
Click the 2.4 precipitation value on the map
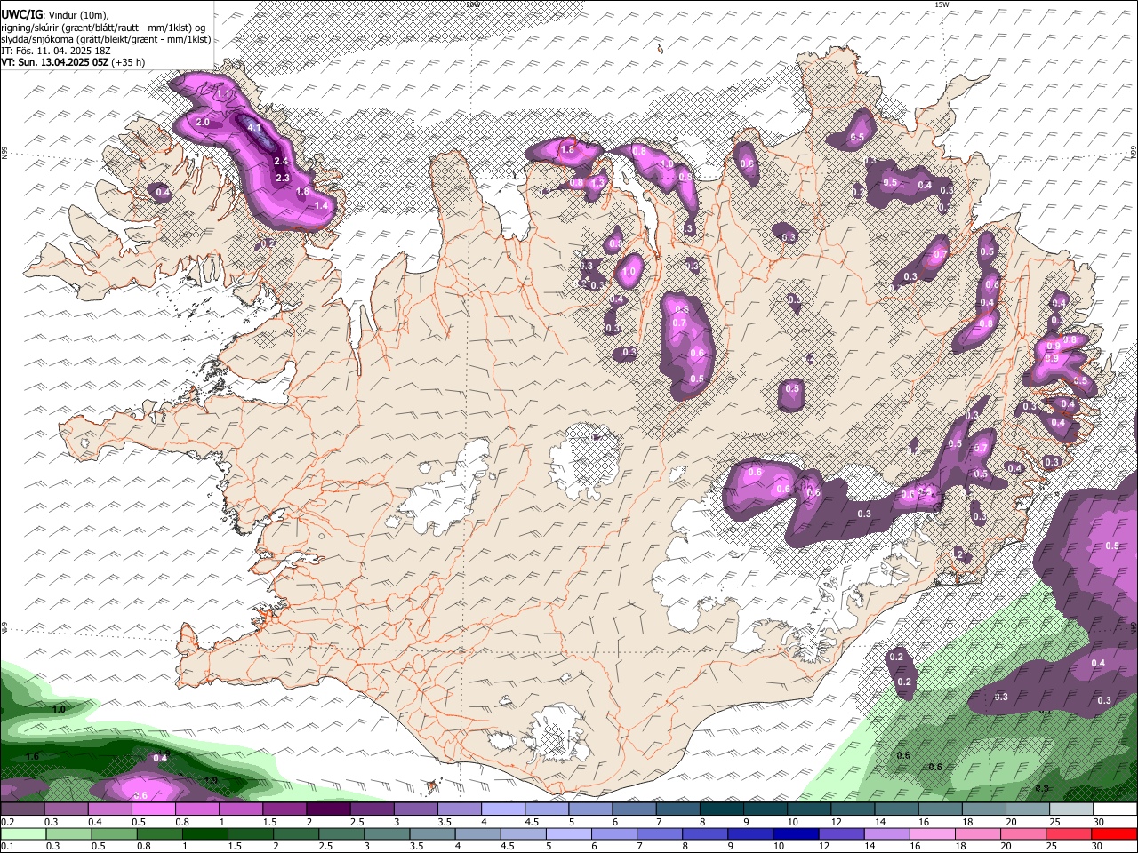[281, 161]
